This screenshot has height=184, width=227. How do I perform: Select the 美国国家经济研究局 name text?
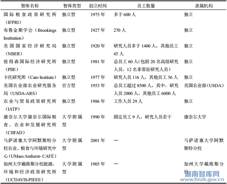30,46
